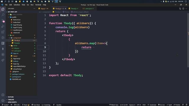Viewport: 189px width, 106px height.
Task: Open Windows Start menu
Action: click(2, 1)
